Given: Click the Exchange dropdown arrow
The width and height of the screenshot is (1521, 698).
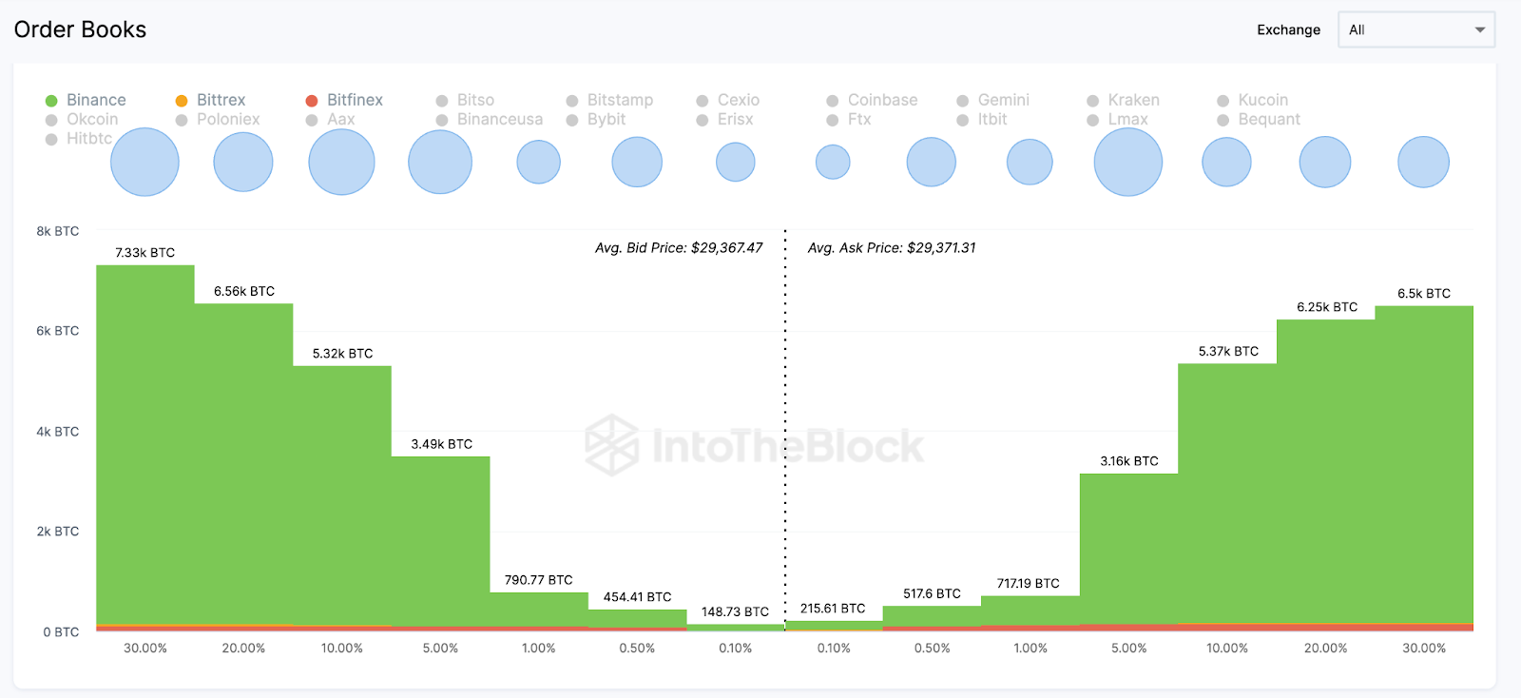Looking at the screenshot, I should tap(1480, 29).
